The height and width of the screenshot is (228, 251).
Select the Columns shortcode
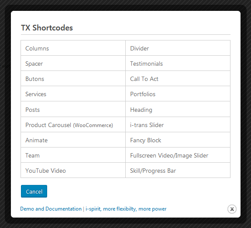(x=73, y=48)
